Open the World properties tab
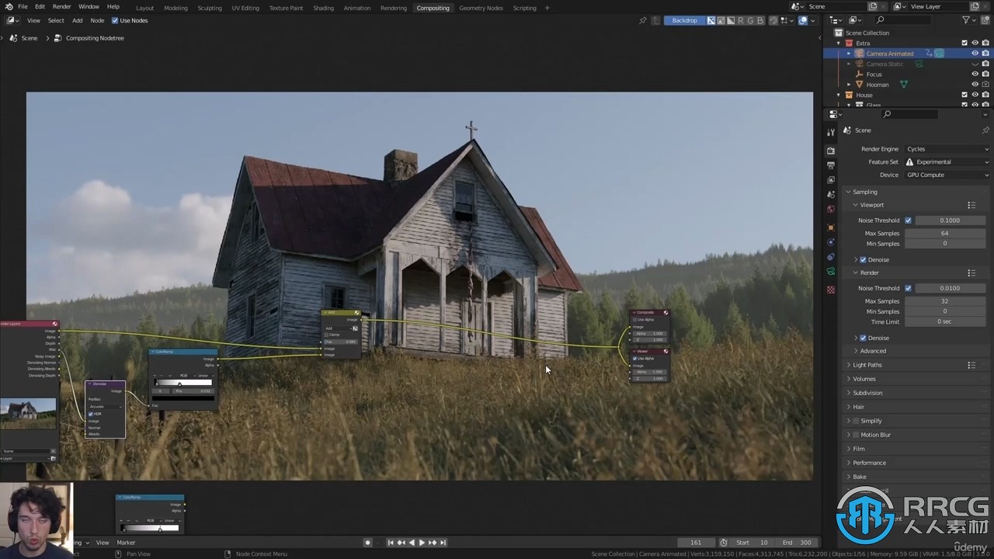Image resolution: width=994 pixels, height=559 pixels. [831, 209]
